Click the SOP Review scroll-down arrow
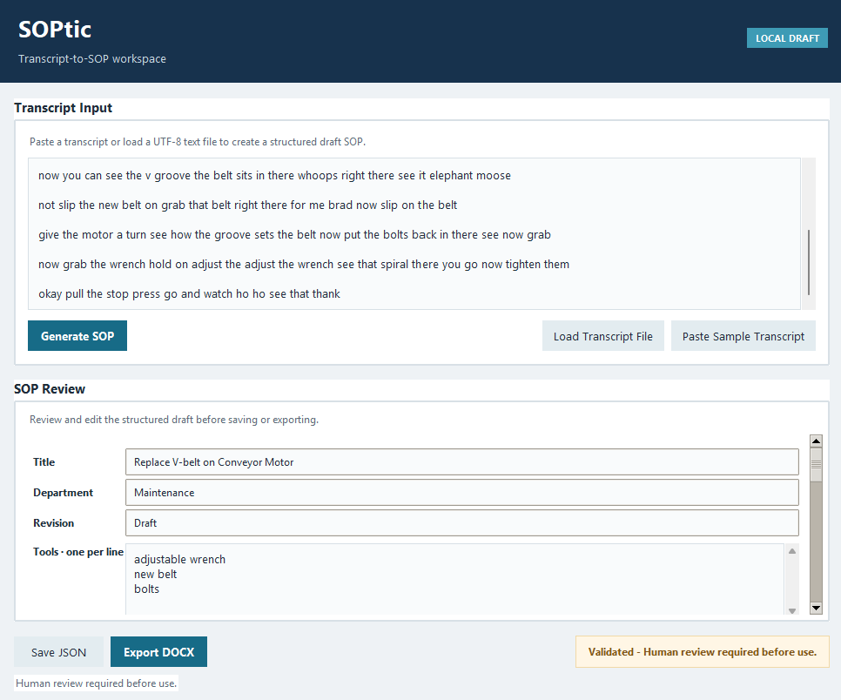 [816, 608]
